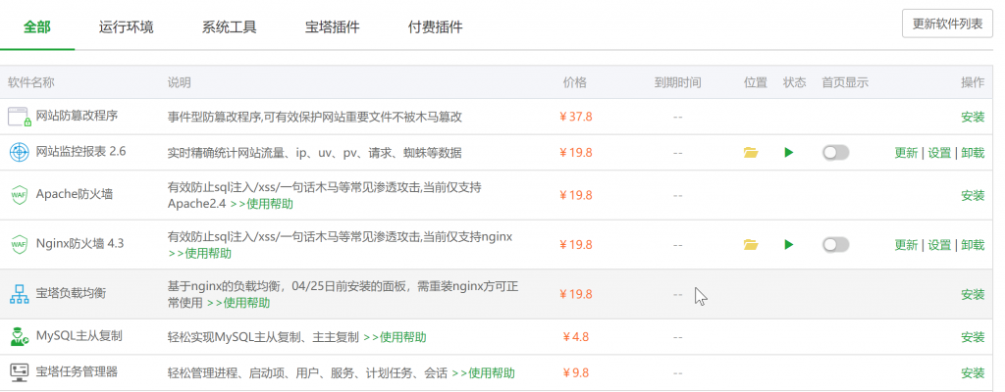Toggle homepage display for Nginx防火墙
Image resolution: width=1005 pixels, height=392 pixels.
click(x=836, y=244)
